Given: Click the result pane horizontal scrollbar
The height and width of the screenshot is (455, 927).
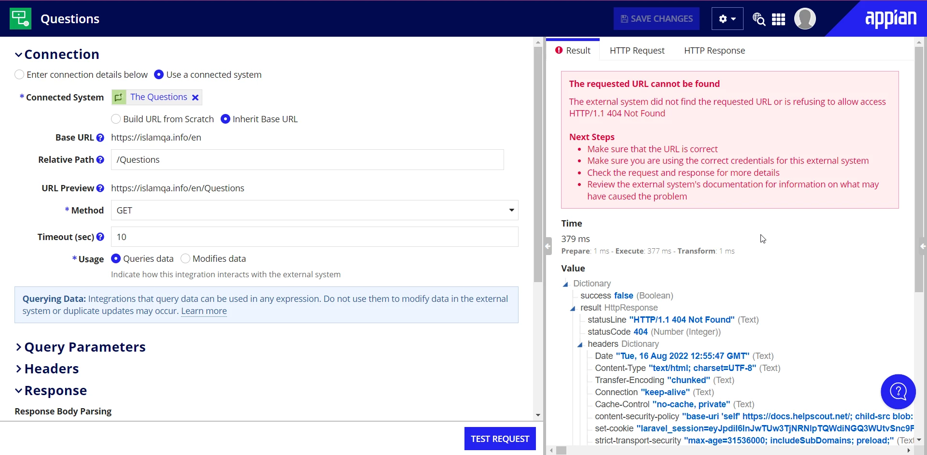Looking at the screenshot, I should pyautogui.click(x=561, y=450).
